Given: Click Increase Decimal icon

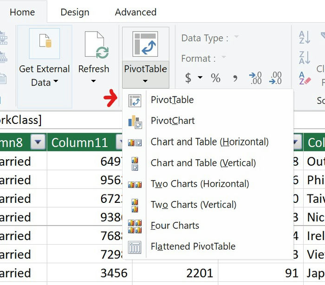Looking at the screenshot, I should [255, 78].
